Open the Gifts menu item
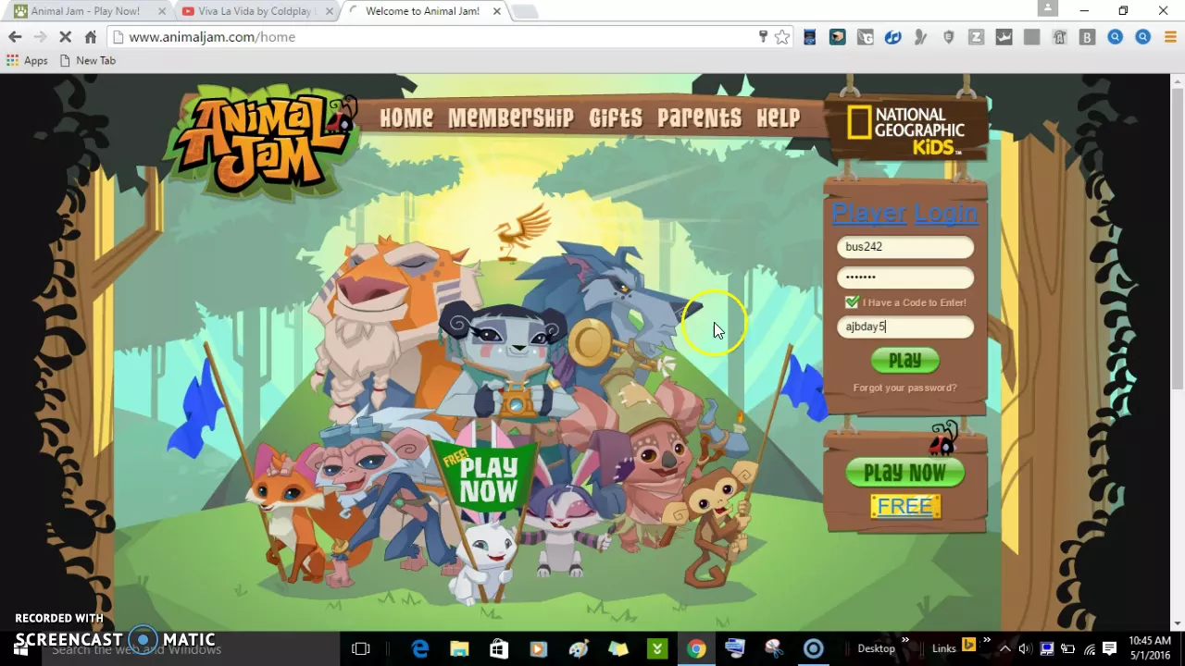1185x666 pixels. pyautogui.click(x=616, y=118)
